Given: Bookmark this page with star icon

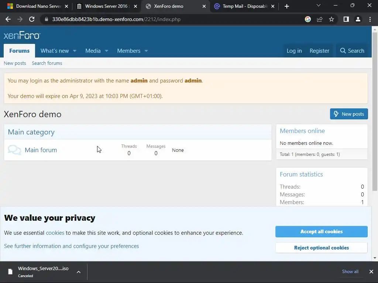Looking at the screenshot, I should (331, 19).
